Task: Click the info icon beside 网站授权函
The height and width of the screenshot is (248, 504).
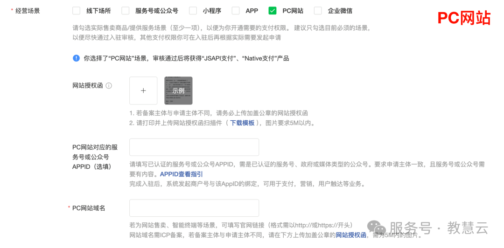Action: [109, 86]
